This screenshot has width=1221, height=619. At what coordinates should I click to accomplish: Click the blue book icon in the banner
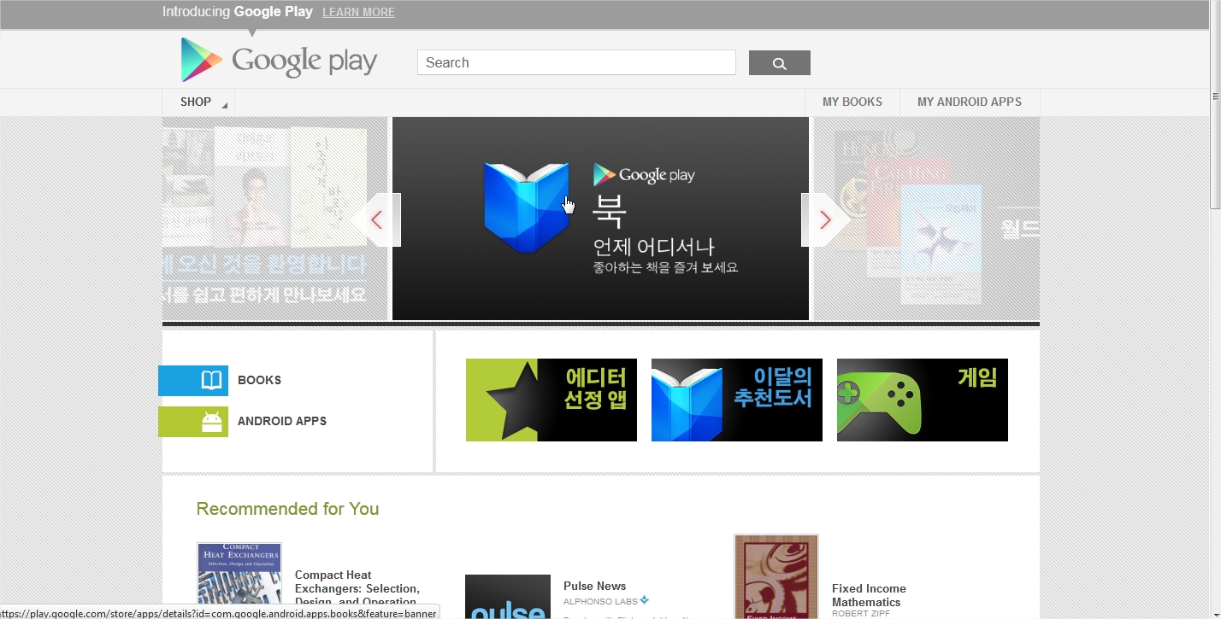click(527, 207)
